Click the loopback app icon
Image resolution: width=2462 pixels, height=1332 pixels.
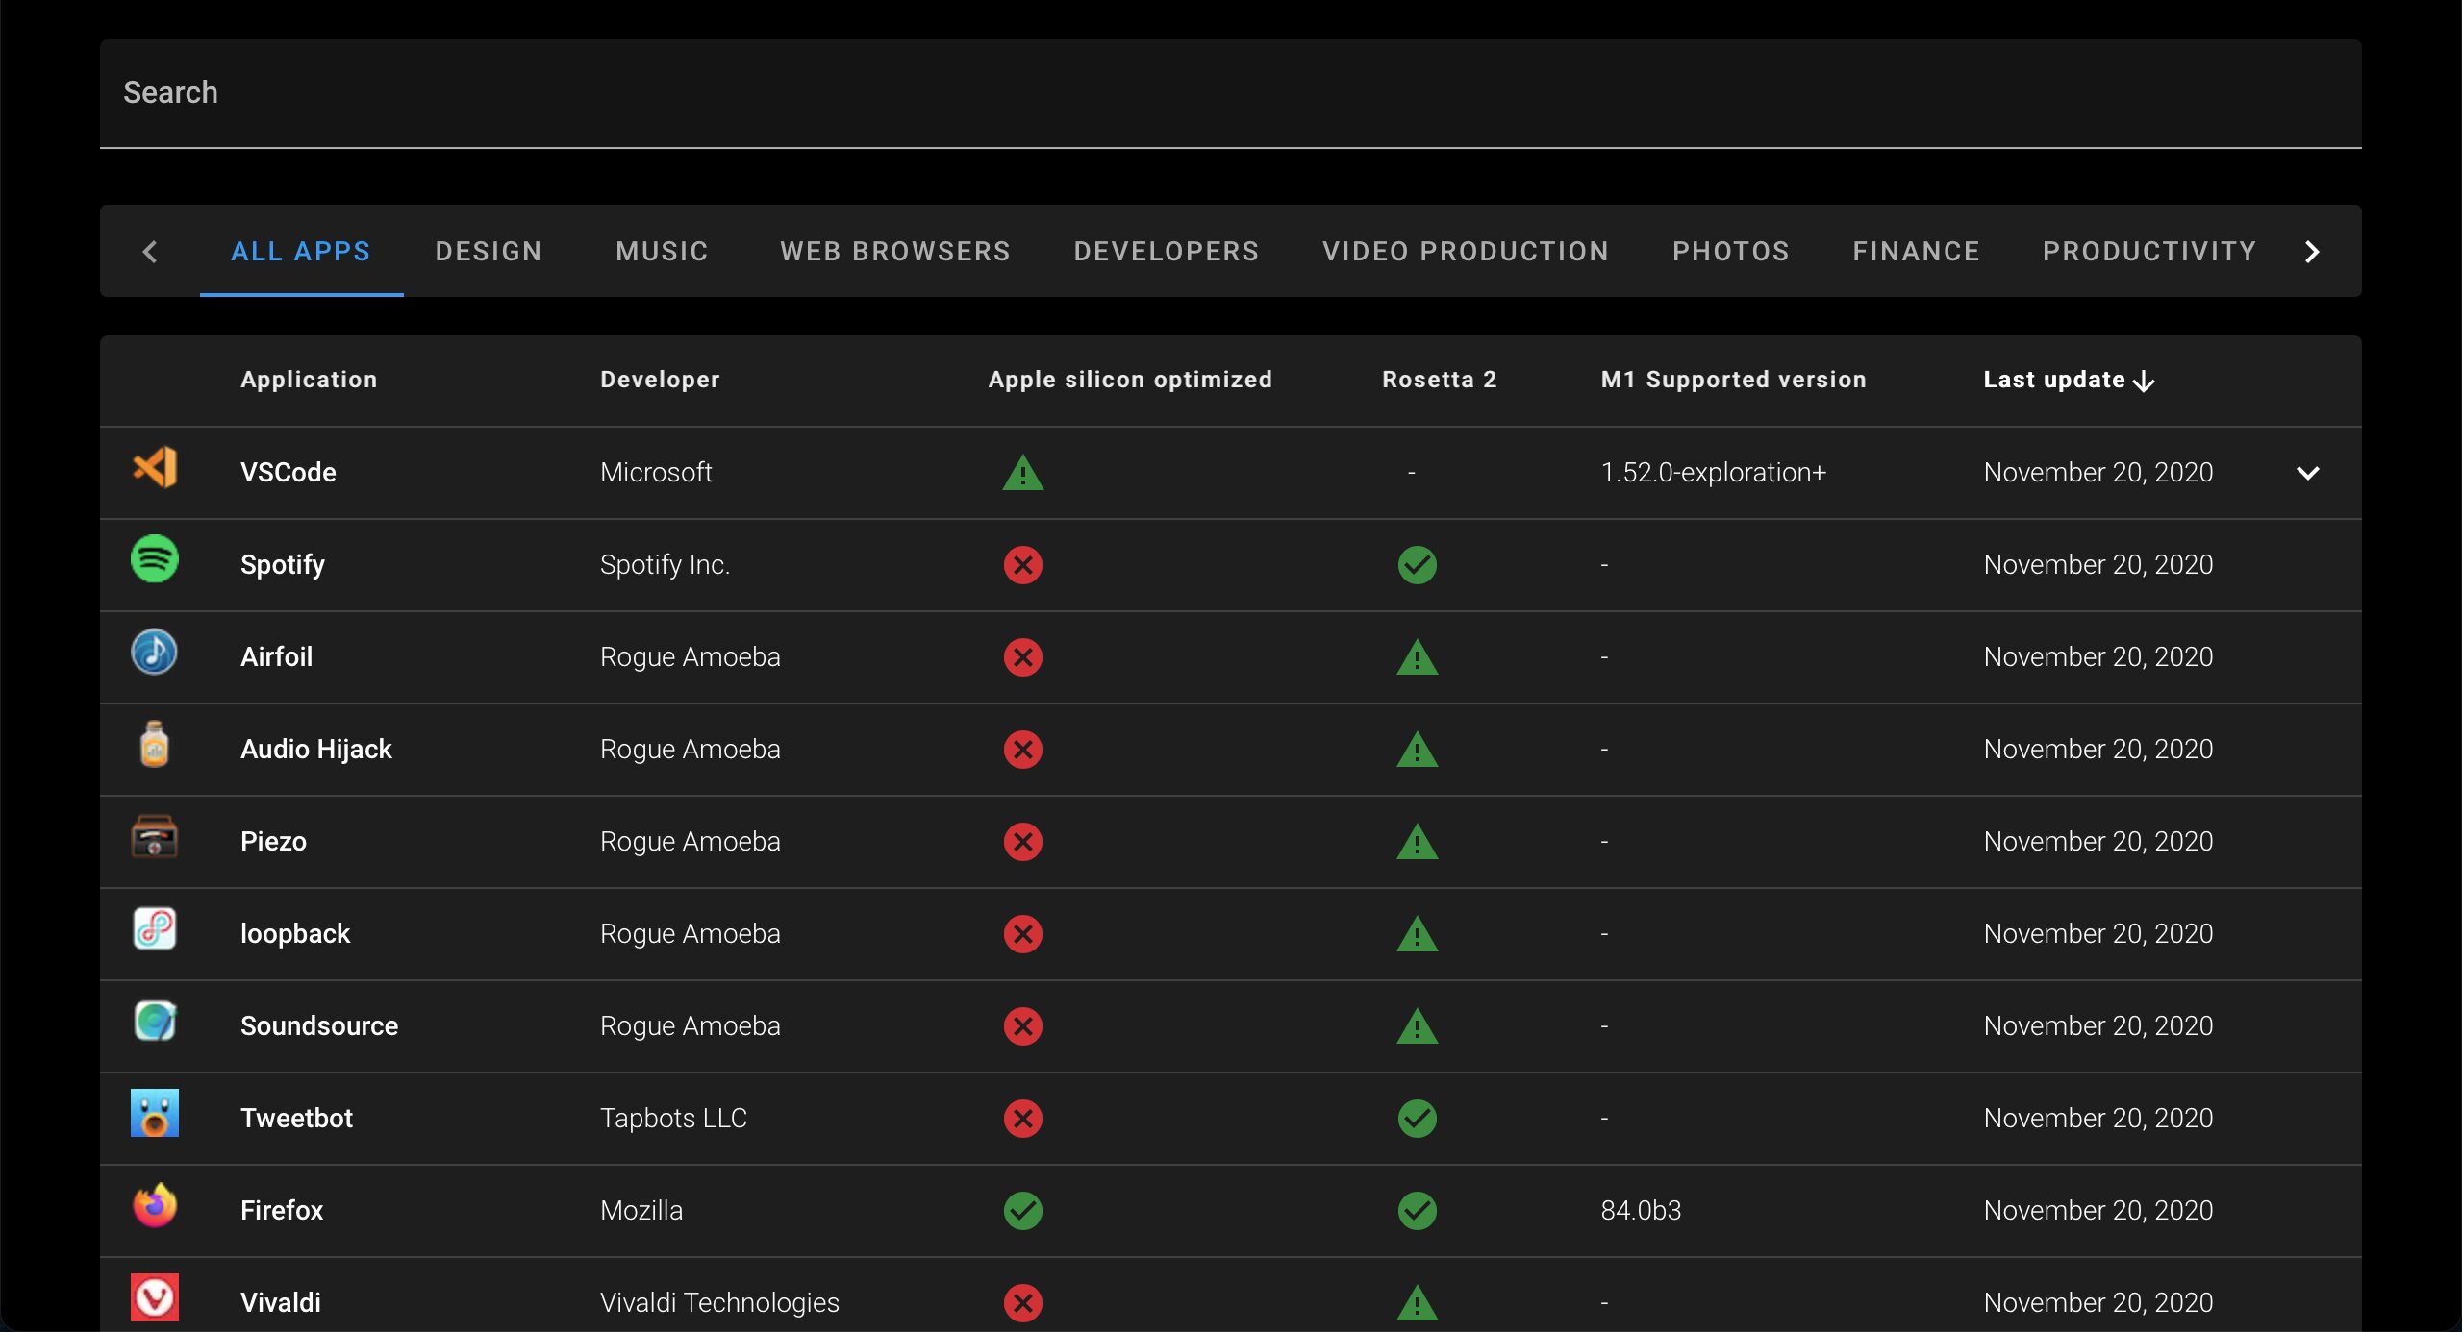(x=155, y=928)
